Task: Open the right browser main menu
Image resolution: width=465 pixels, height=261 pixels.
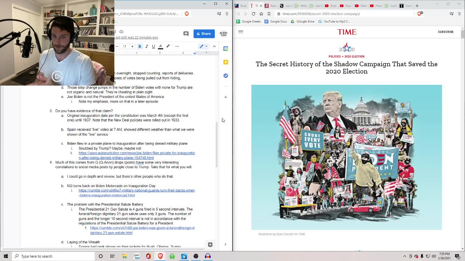Action: pos(459,14)
